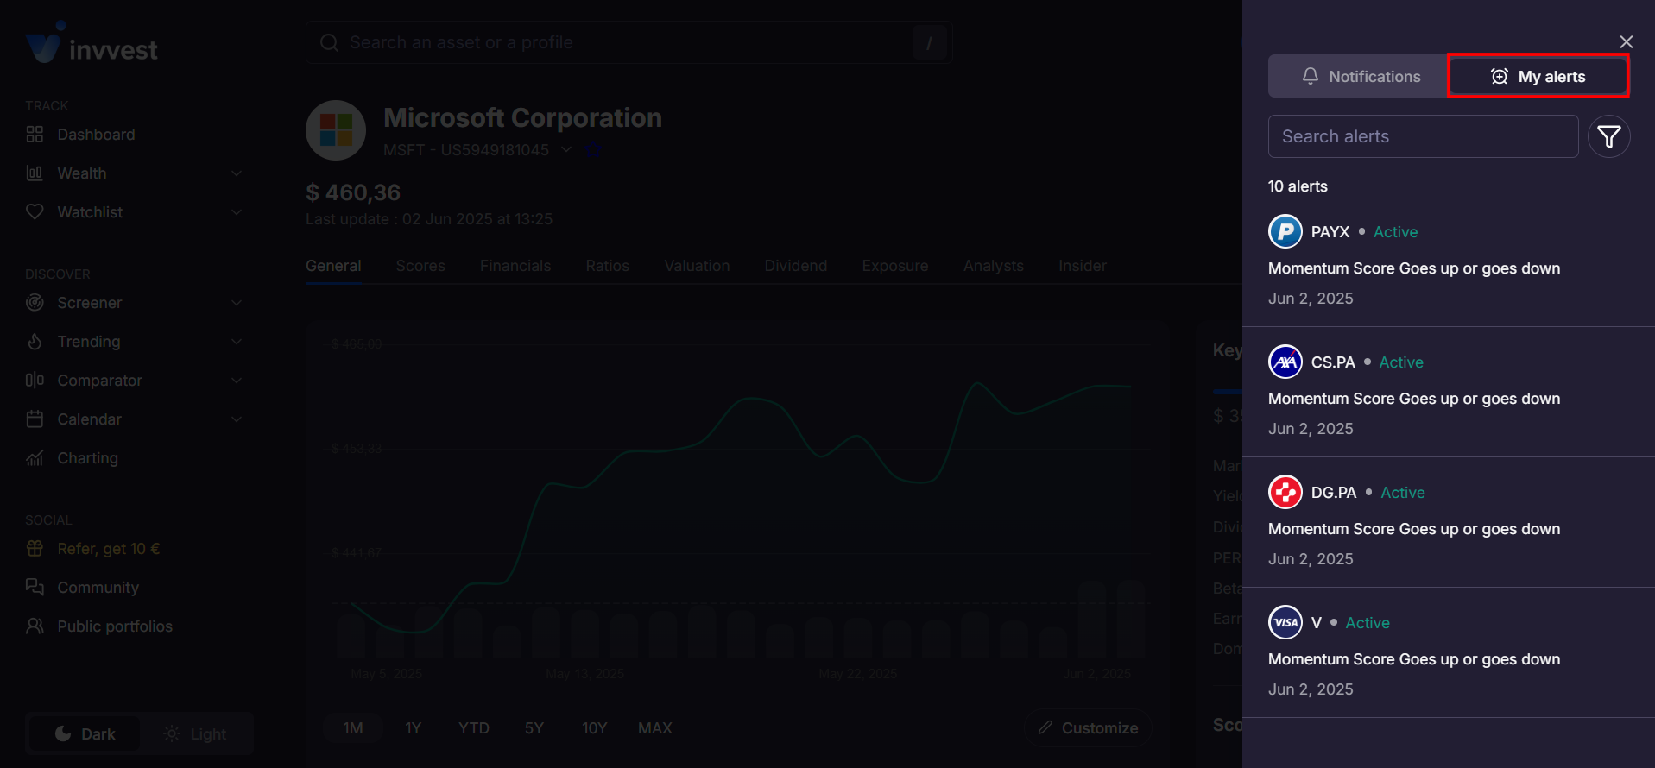The width and height of the screenshot is (1655, 768).
Task: Click the Search an asset or profile box
Action: tap(629, 42)
